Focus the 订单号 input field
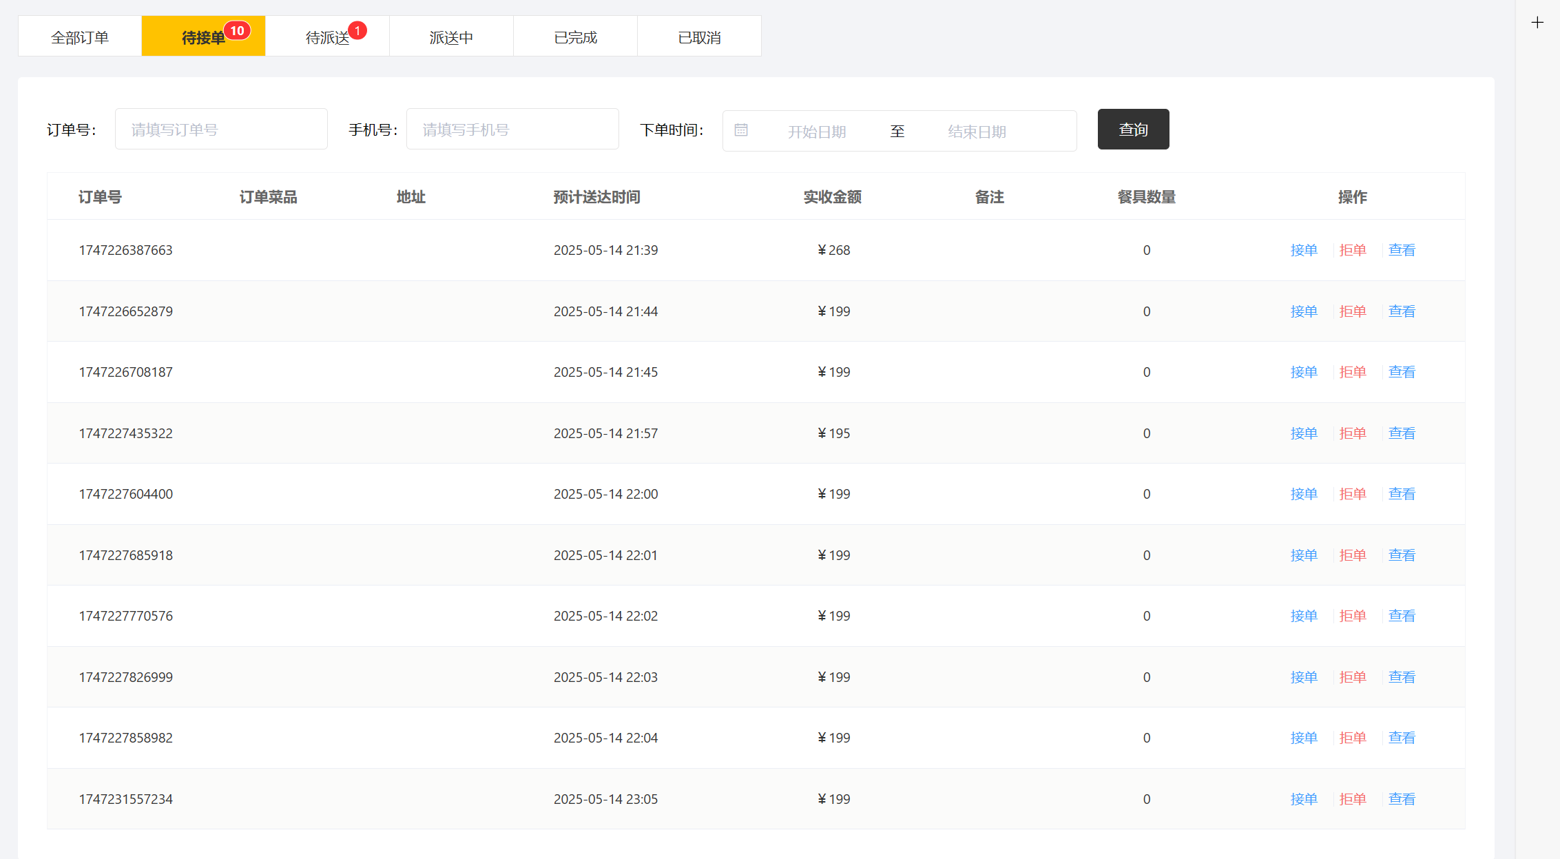This screenshot has width=1560, height=859. click(x=221, y=130)
